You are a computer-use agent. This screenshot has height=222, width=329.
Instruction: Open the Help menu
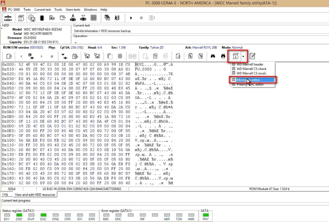coord(104,10)
